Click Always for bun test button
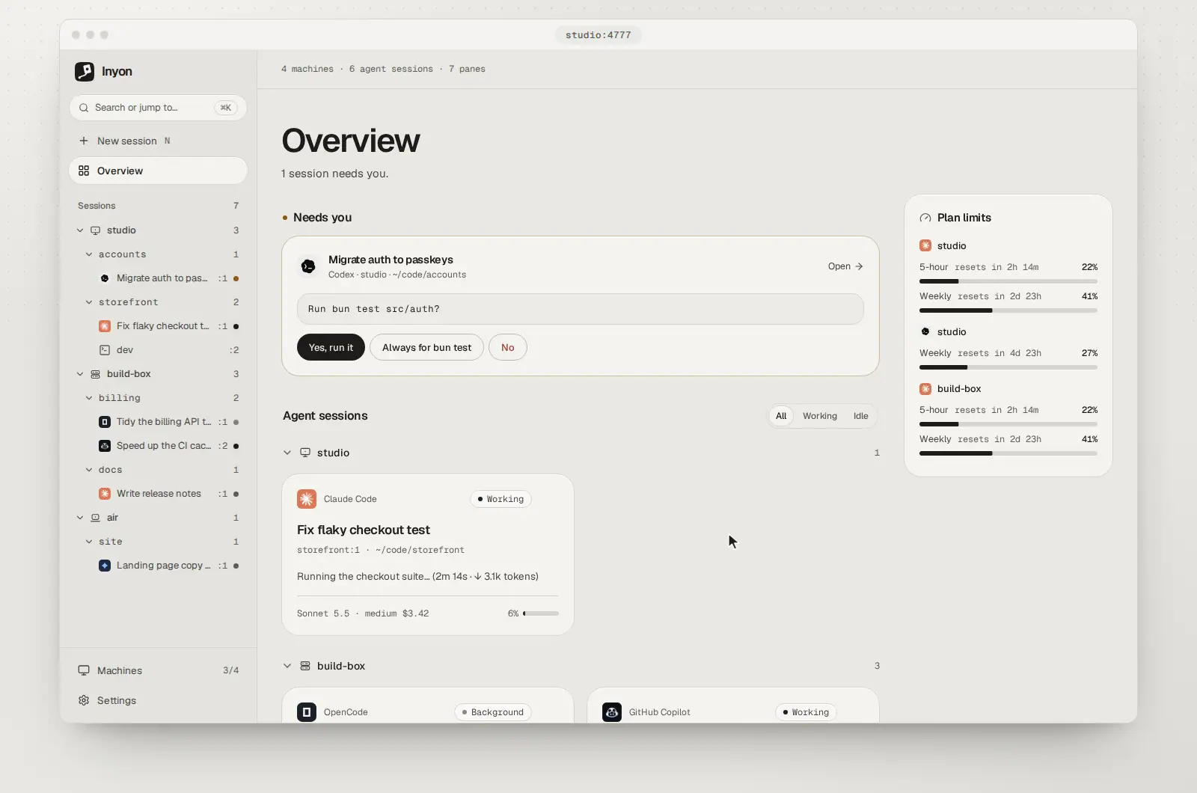Screen dimensions: 1197x793 426,347
